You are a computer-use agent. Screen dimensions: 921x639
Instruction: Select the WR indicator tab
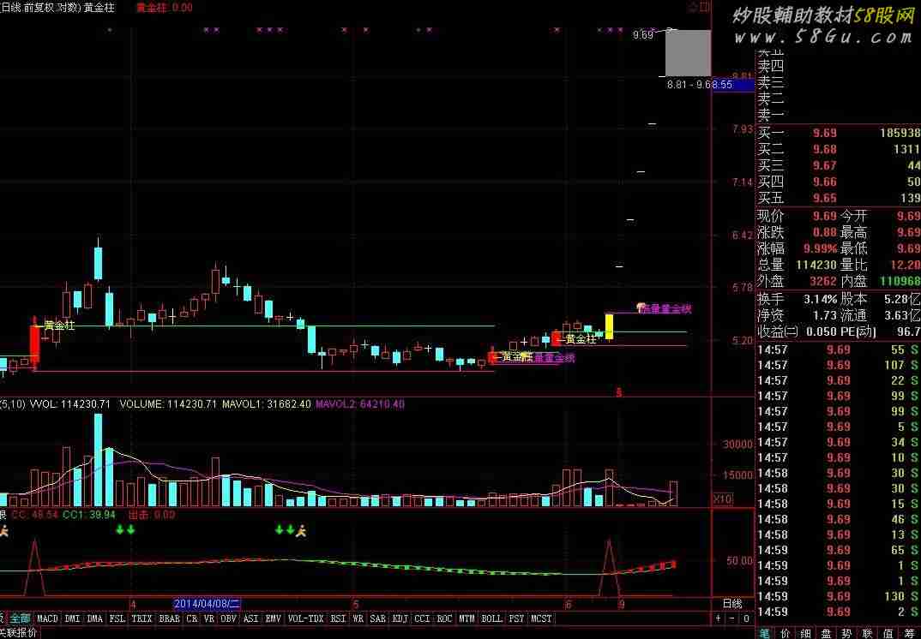coord(358,618)
